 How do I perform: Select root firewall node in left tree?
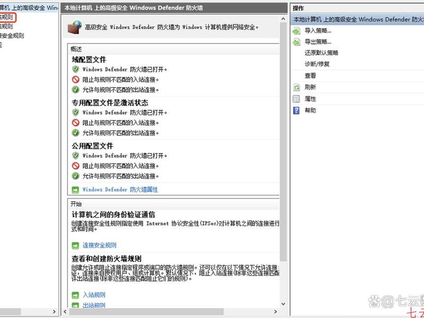pyautogui.click(x=29, y=8)
